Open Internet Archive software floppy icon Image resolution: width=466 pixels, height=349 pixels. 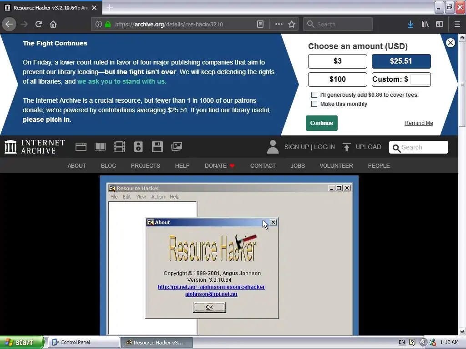(157, 147)
